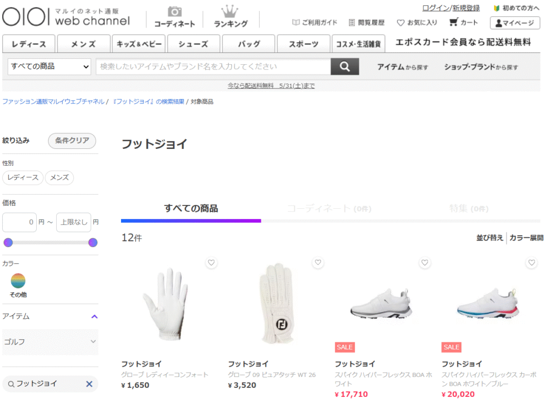Viewport: 553px width, 405px height.
Task: Open ご利用ガイド guide link
Action: click(x=315, y=23)
